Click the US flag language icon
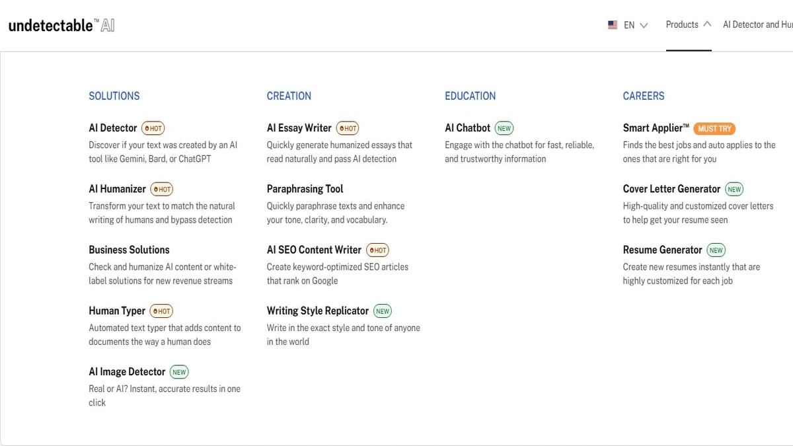This screenshot has width=793, height=446. click(613, 25)
